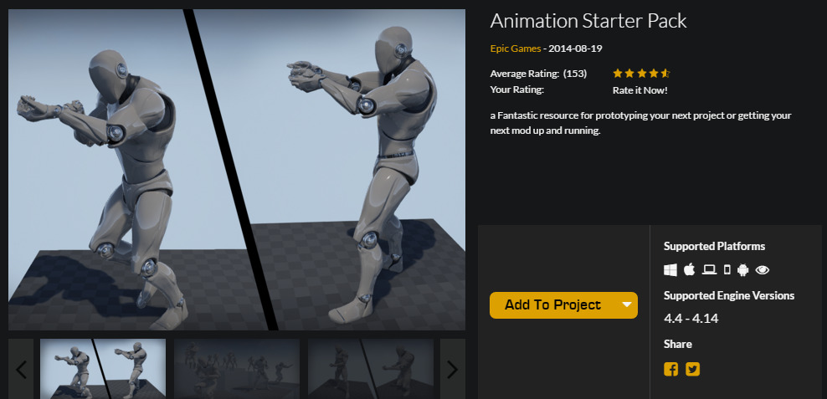
Task: Click the (153) rating count
Action: 575,74
